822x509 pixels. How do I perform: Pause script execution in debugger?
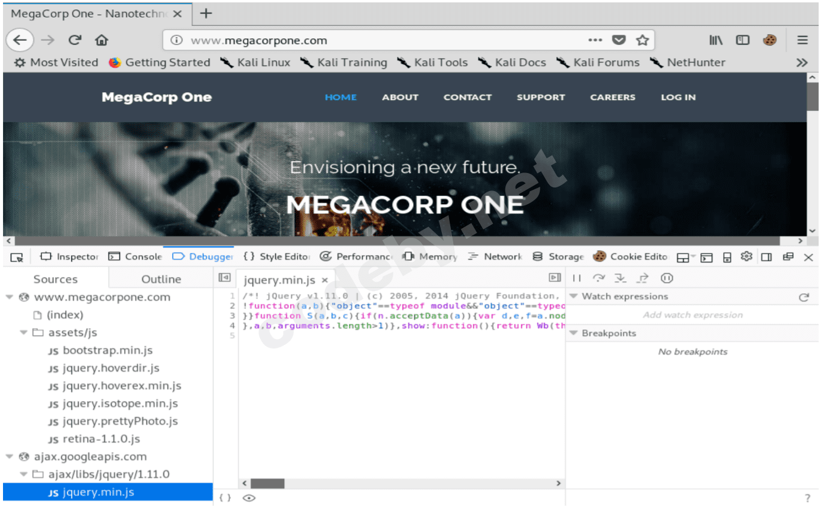(x=577, y=278)
